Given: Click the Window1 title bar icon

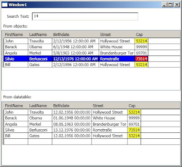Looking at the screenshot, I should click(5, 5).
